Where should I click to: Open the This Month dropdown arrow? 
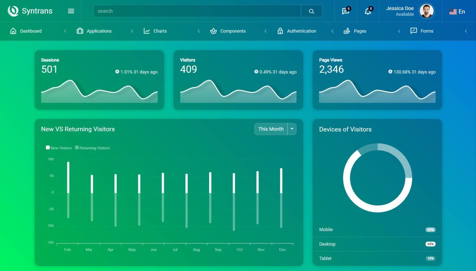coord(291,129)
